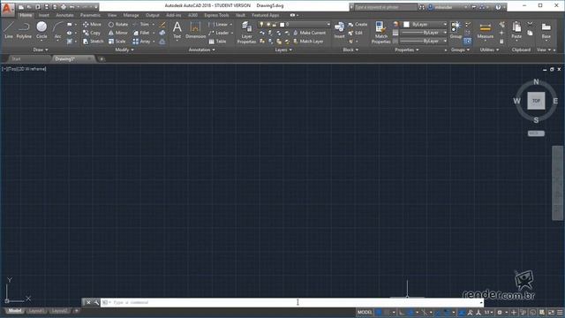Viewport: 565px width, 318px height.
Task: Click the Move tool in Modify panel
Action: point(92,24)
